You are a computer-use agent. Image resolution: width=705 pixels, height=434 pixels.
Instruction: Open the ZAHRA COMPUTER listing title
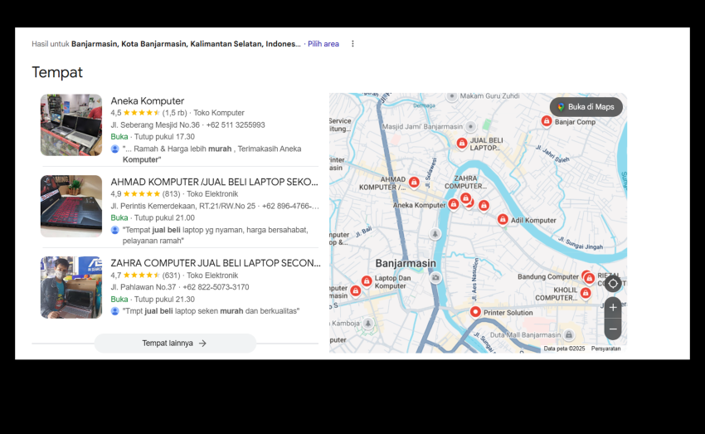point(216,263)
